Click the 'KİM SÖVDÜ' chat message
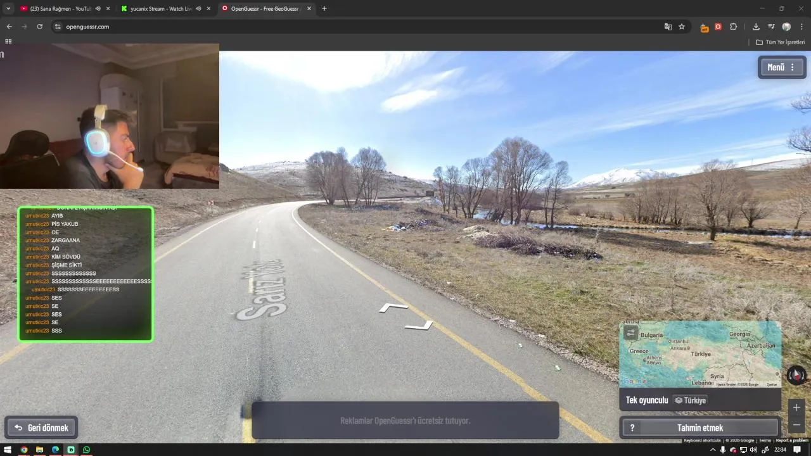Viewport: 811px width, 456px height. click(66, 257)
